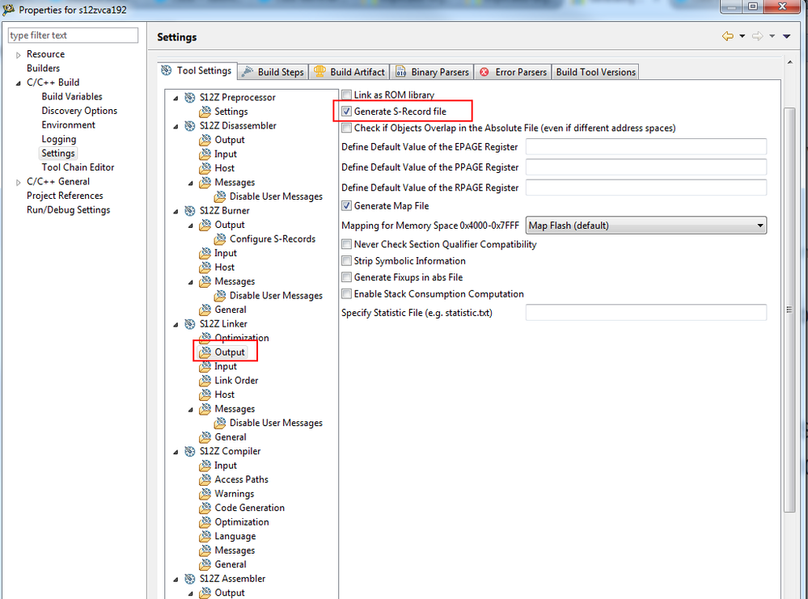Select Logging in the sidebar

(59, 139)
